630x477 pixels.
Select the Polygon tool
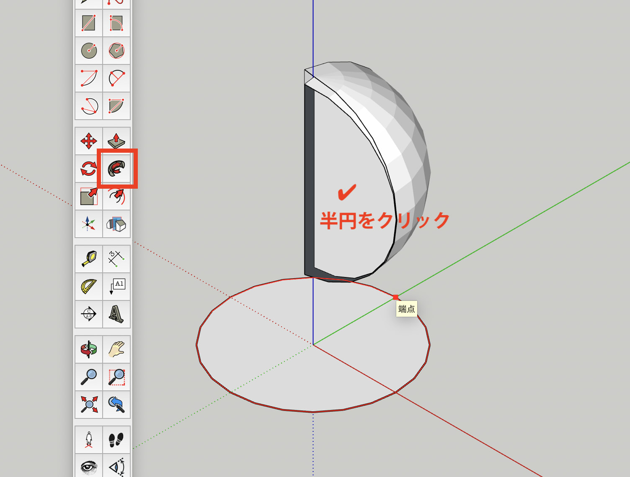click(116, 51)
